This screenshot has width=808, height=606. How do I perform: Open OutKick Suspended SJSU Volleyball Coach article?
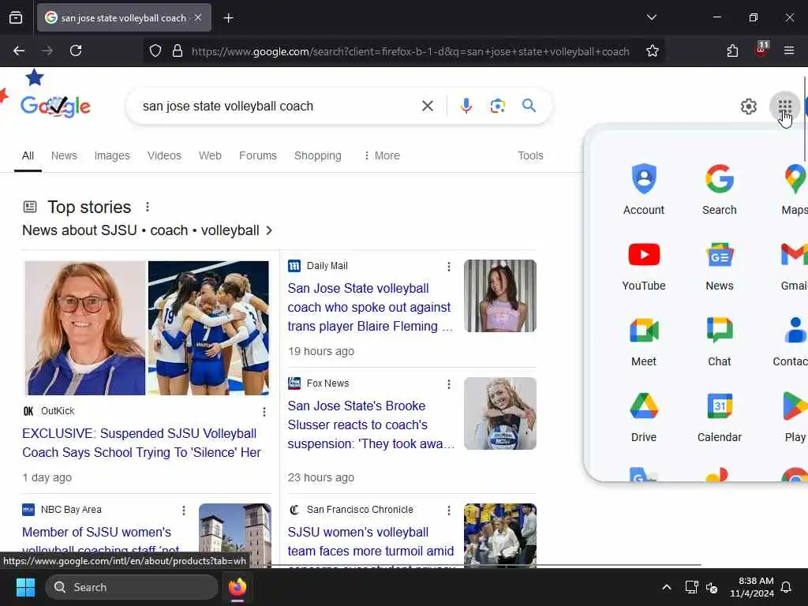(142, 443)
